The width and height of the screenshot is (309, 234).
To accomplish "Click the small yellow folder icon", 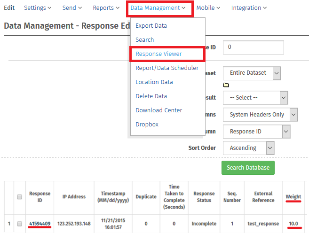I will tap(226, 85).
